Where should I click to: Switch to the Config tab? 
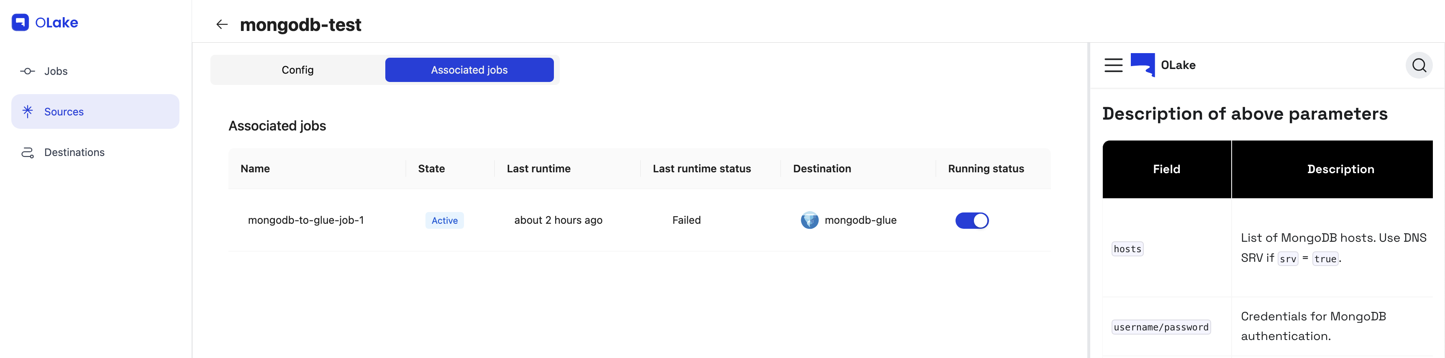tap(298, 69)
